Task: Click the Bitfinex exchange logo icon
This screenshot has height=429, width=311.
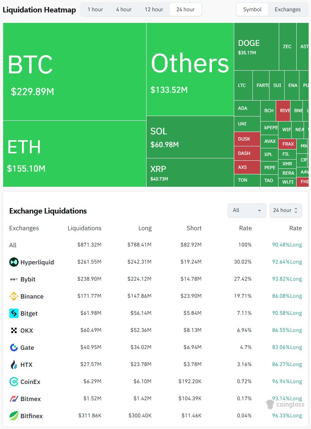Action: point(14,416)
